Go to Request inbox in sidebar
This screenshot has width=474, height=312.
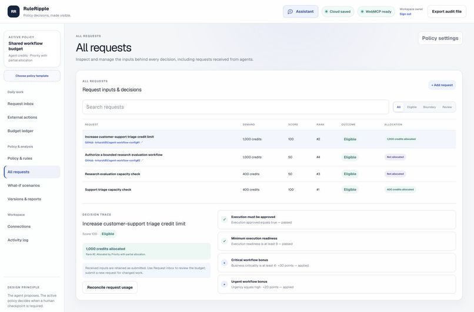click(x=21, y=104)
